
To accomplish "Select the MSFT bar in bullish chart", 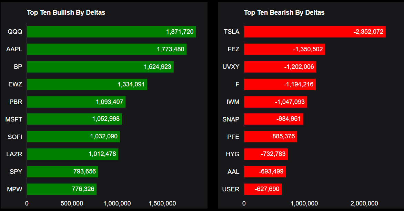I will [74, 119].
